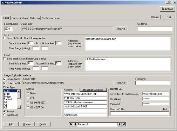This screenshot has height=131, width=177.
Task: Click heading field P. O. Box 1256
Action: [x=85, y=98]
